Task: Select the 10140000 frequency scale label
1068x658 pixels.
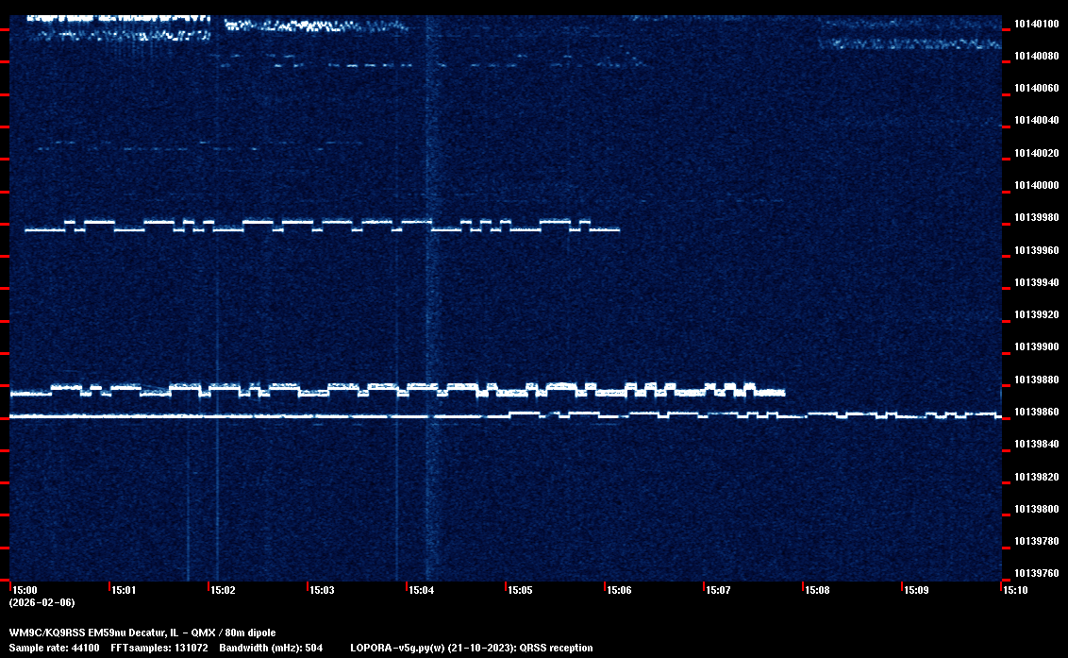Action: pyautogui.click(x=1036, y=185)
